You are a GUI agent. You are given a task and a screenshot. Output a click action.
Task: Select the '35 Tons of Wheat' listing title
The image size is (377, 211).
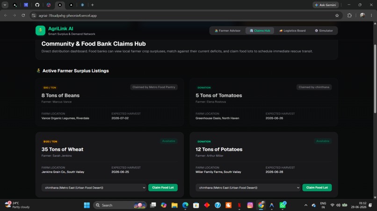(62, 149)
